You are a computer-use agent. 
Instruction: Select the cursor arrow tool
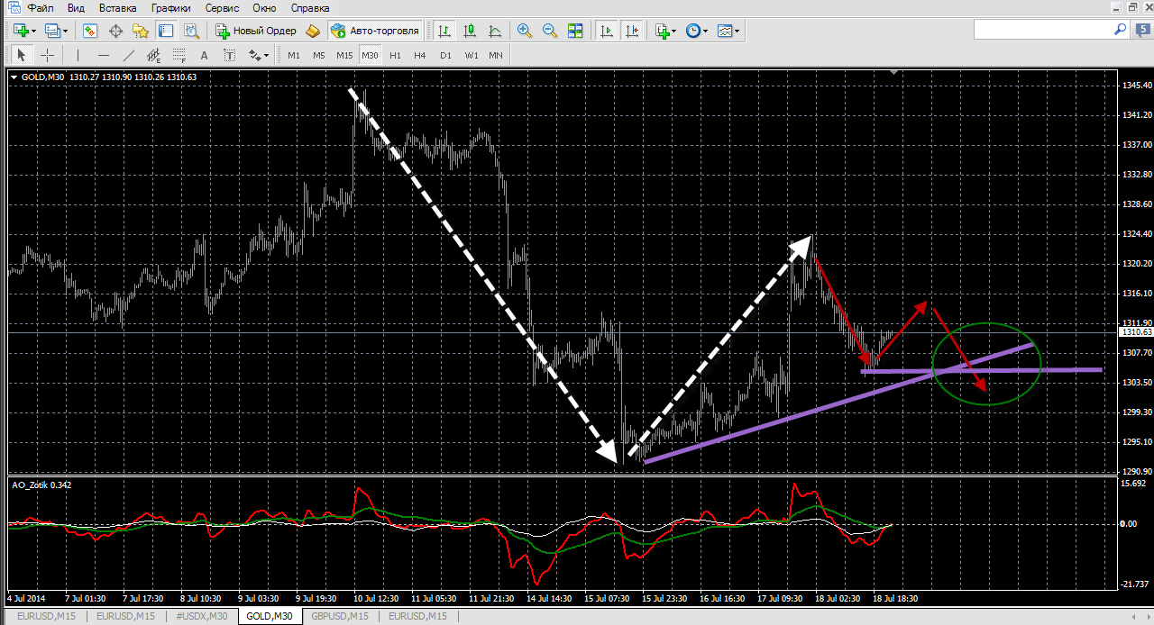click(22, 55)
